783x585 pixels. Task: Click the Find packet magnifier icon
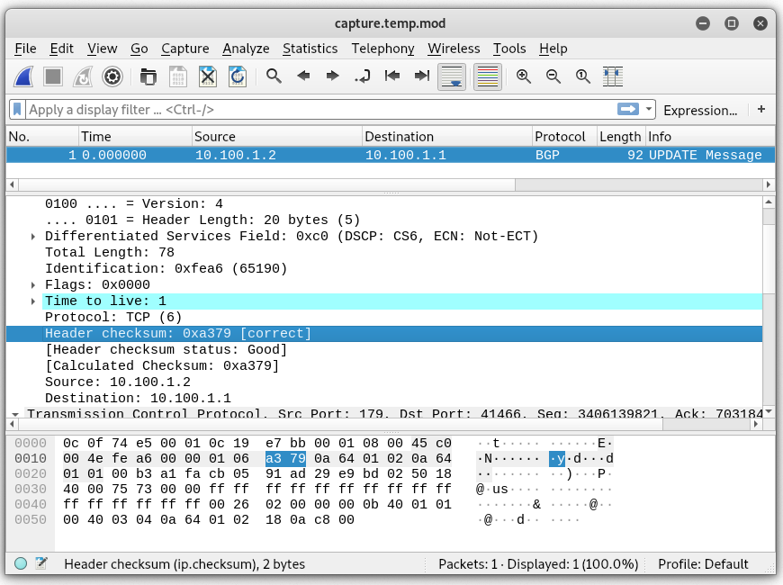coord(274,76)
